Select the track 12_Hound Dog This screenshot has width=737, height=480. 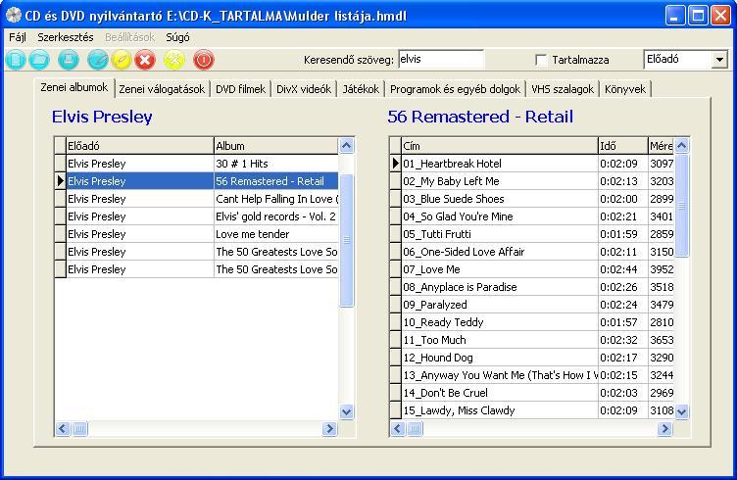click(500, 358)
